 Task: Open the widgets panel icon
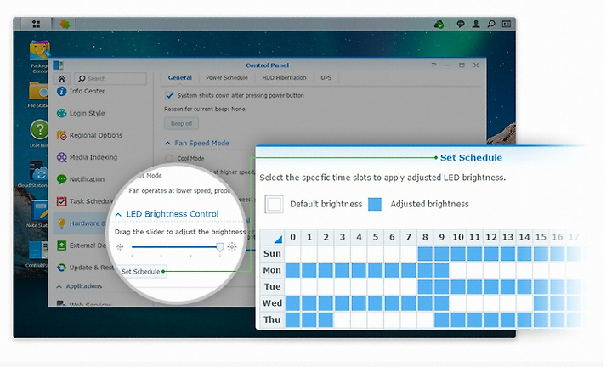[507, 24]
